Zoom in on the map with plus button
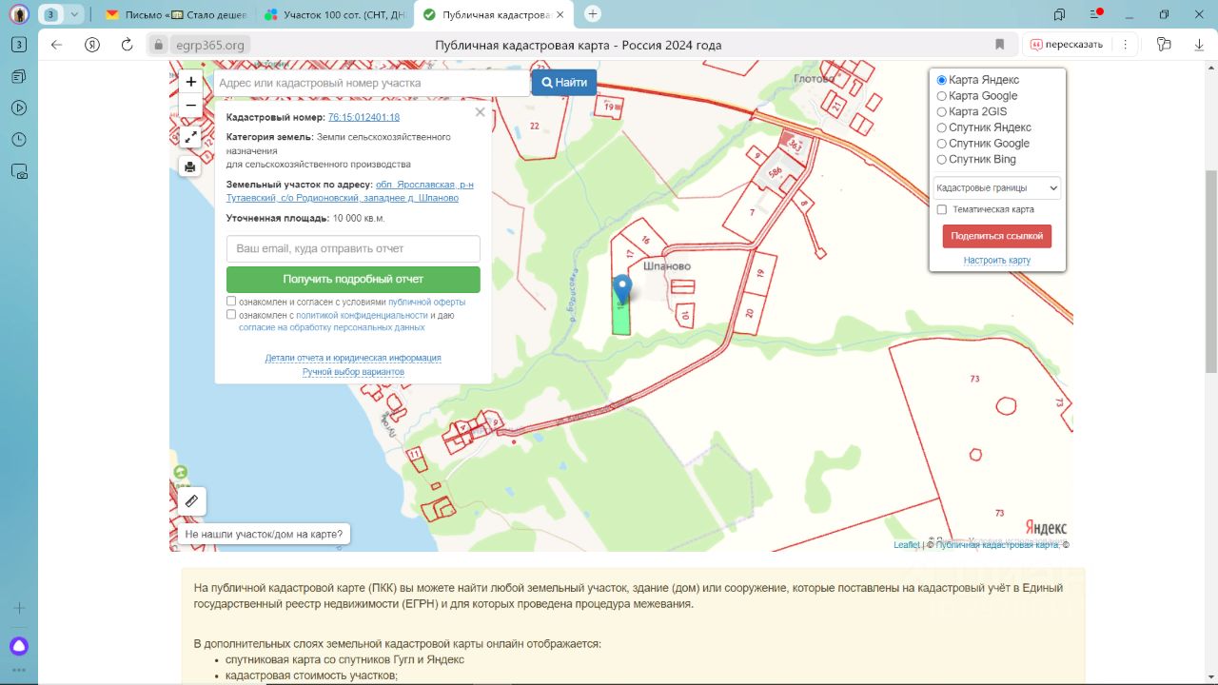This screenshot has height=685, width=1218. click(x=191, y=82)
